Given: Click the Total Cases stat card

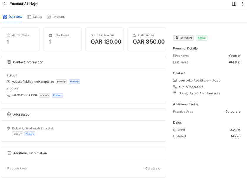Looking at the screenshot, I should pos(62,39).
